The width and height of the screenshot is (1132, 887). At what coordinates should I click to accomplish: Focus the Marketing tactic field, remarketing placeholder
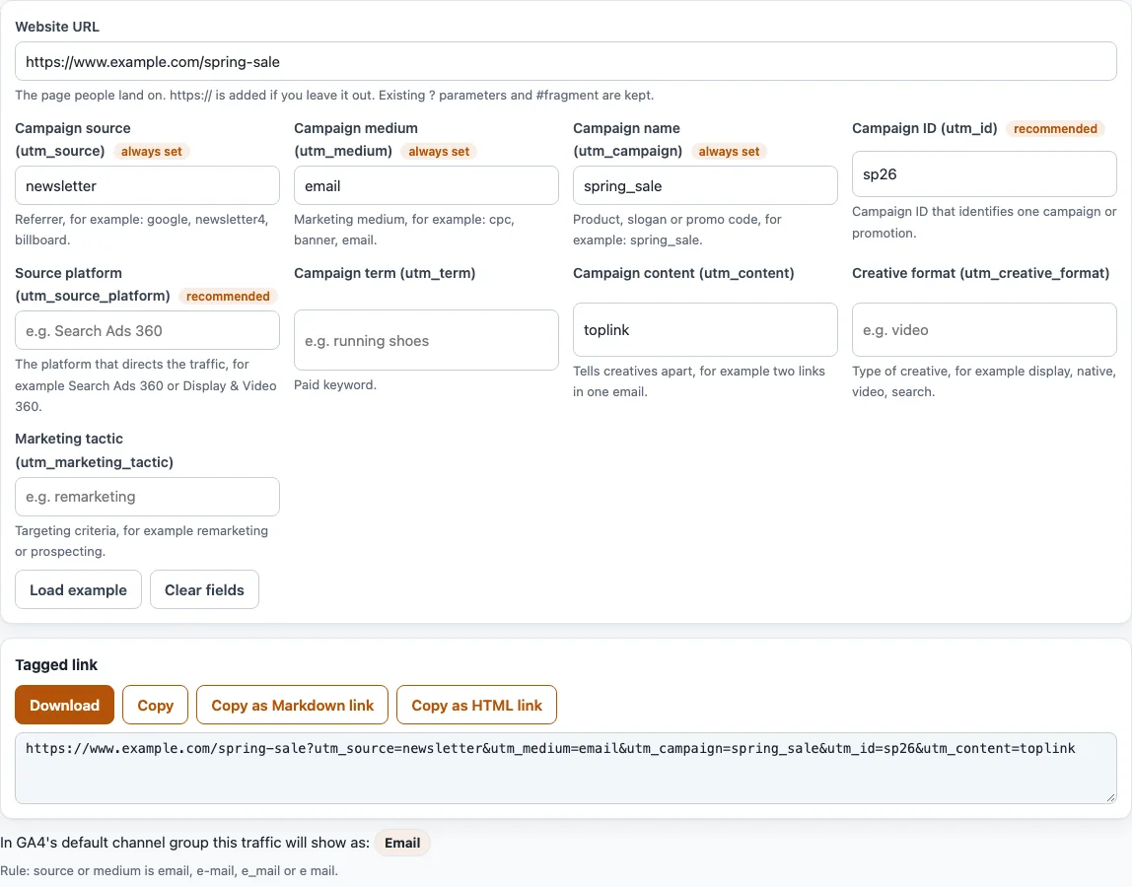coord(147,497)
